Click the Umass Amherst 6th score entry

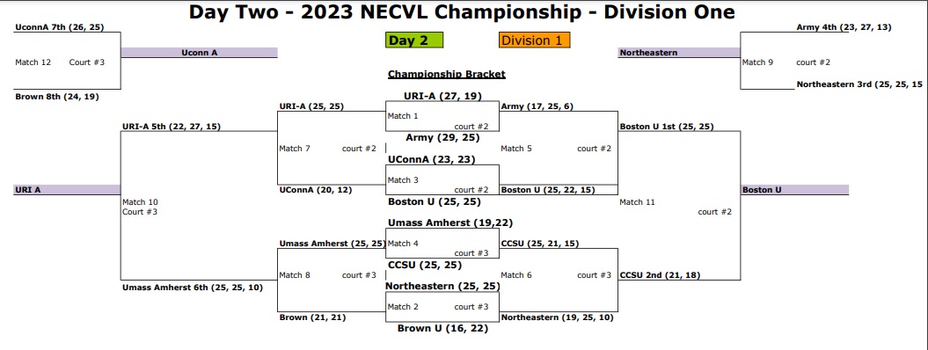pyautogui.click(x=193, y=288)
